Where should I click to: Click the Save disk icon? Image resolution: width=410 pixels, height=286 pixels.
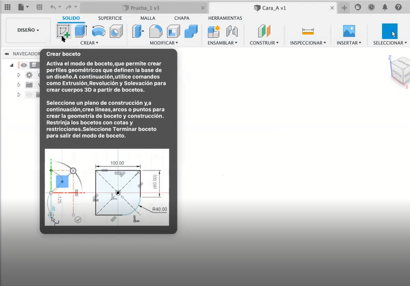point(39,7)
